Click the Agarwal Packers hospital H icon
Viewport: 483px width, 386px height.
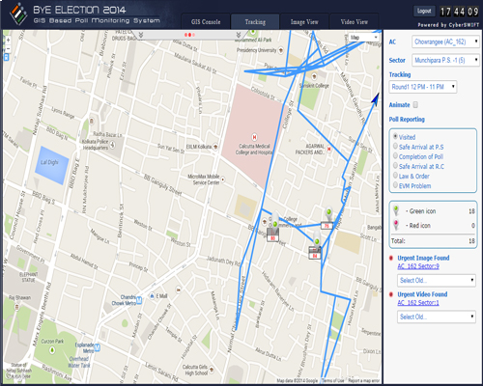point(328,149)
